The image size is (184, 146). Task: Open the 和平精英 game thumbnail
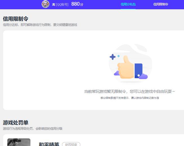pos(19,142)
